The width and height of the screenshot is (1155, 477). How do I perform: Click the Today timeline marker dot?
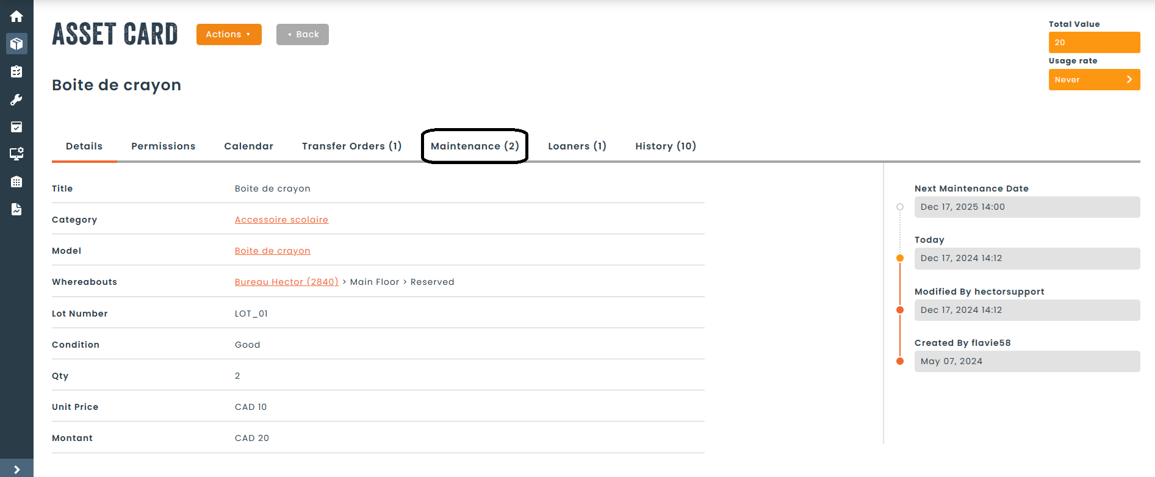[900, 258]
